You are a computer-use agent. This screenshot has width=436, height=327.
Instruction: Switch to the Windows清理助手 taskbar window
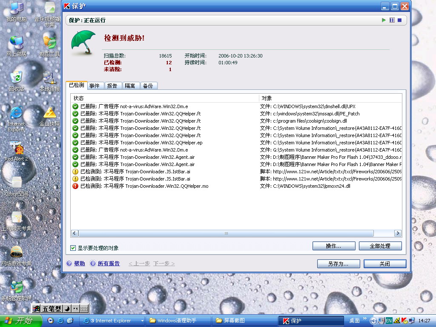pyautogui.click(x=179, y=321)
